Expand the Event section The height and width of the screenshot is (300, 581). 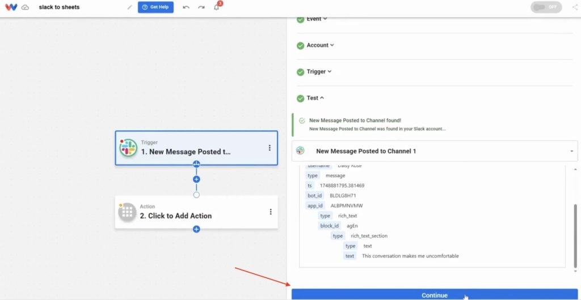(317, 19)
